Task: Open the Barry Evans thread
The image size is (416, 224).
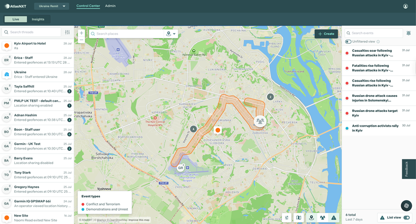Action: tap(37, 160)
